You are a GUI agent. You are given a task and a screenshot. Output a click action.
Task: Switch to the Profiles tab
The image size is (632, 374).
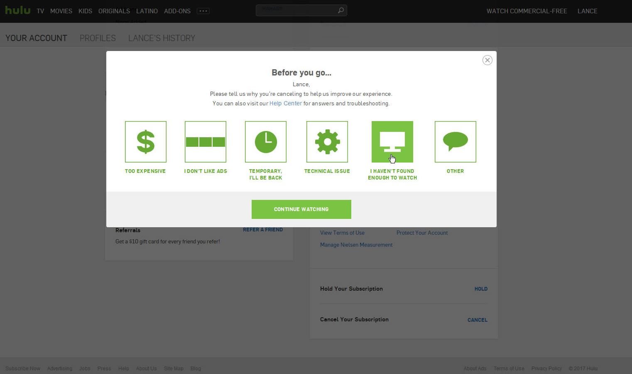pyautogui.click(x=98, y=38)
